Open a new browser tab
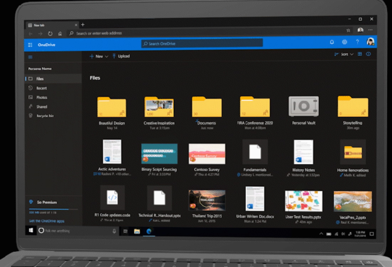392x267 pixels. [x=83, y=25]
